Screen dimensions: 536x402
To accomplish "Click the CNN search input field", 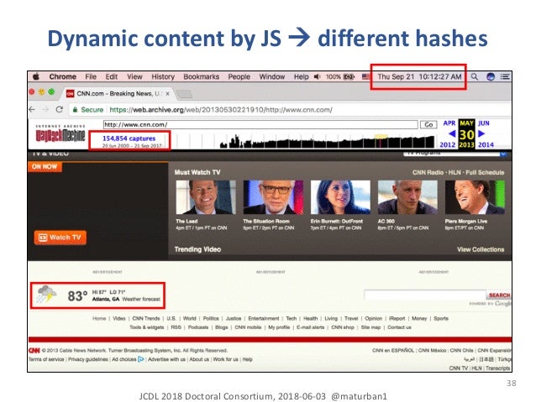I will (x=425, y=295).
